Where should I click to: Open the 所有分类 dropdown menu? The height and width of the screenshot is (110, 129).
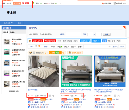8,23
